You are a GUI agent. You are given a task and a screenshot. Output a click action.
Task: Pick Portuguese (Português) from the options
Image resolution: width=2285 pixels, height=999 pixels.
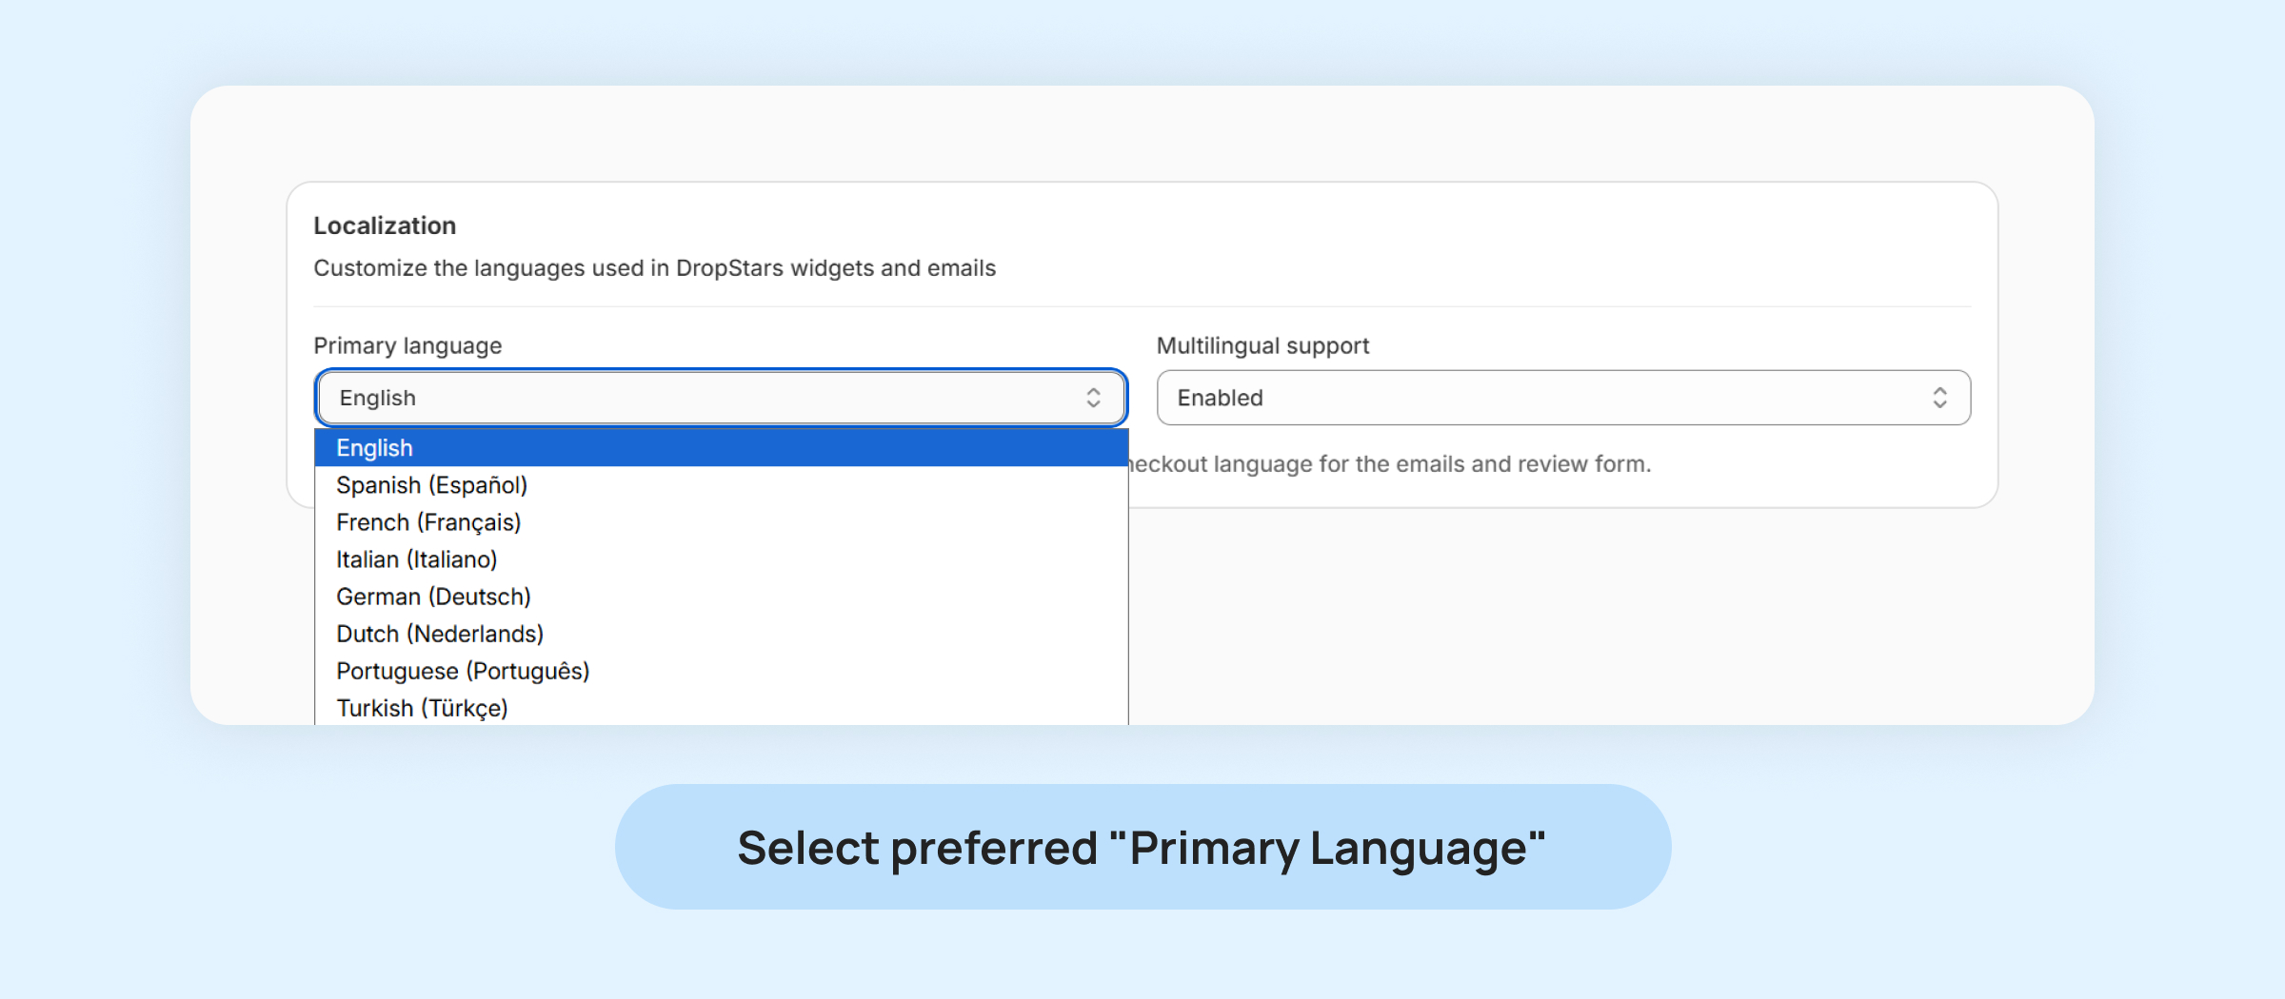(463, 671)
